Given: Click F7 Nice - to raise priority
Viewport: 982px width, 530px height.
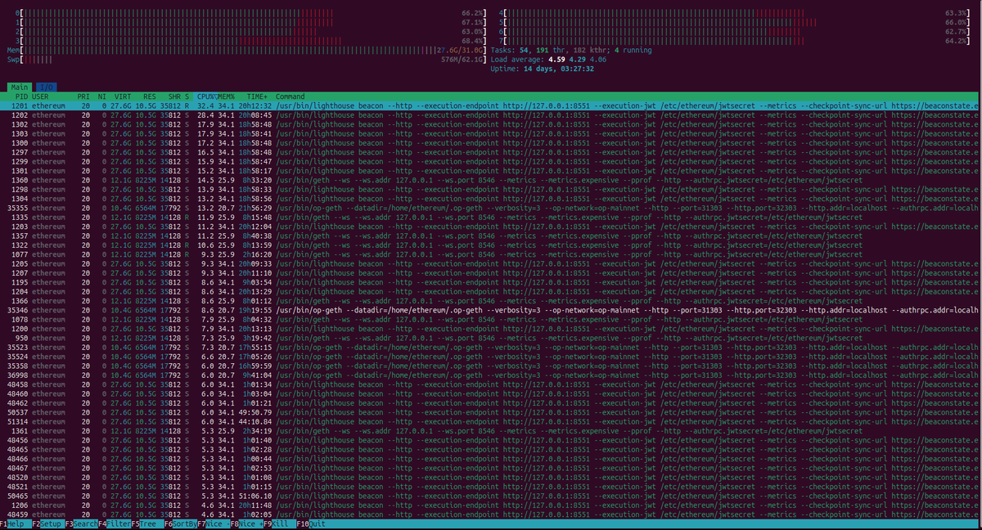Looking at the screenshot, I should [x=214, y=523].
